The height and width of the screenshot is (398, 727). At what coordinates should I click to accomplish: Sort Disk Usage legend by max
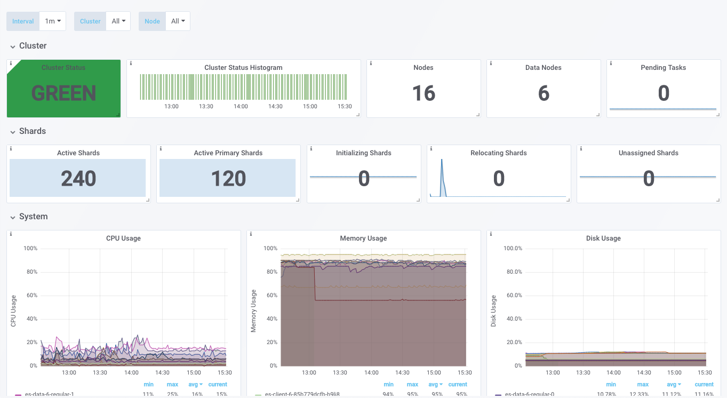(x=643, y=384)
